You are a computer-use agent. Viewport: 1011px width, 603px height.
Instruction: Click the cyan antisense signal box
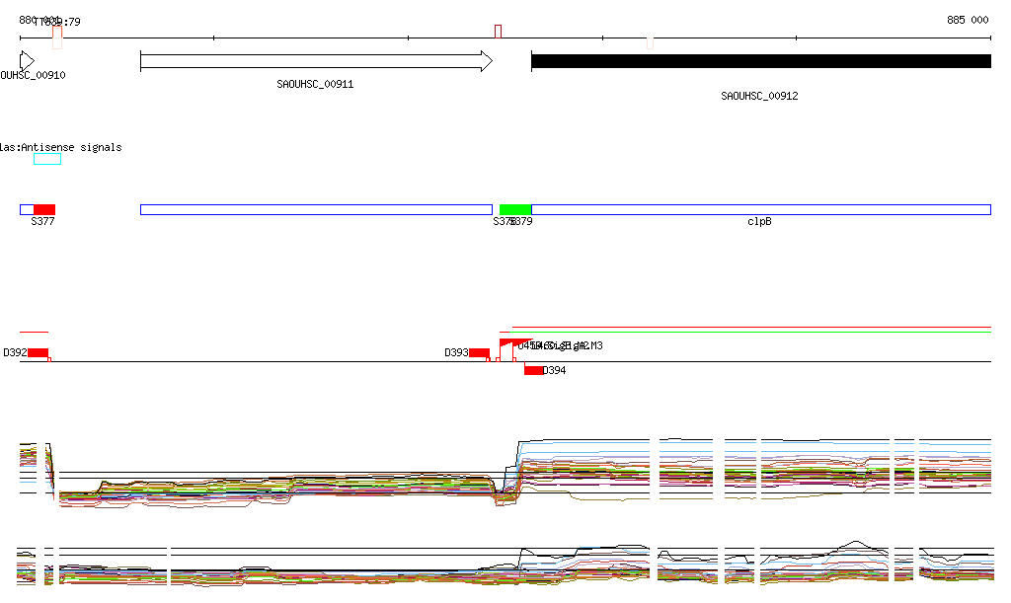pyautogui.click(x=47, y=159)
